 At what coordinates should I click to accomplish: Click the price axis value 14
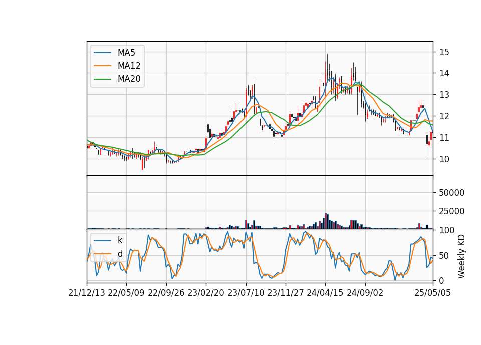coord(444,73)
